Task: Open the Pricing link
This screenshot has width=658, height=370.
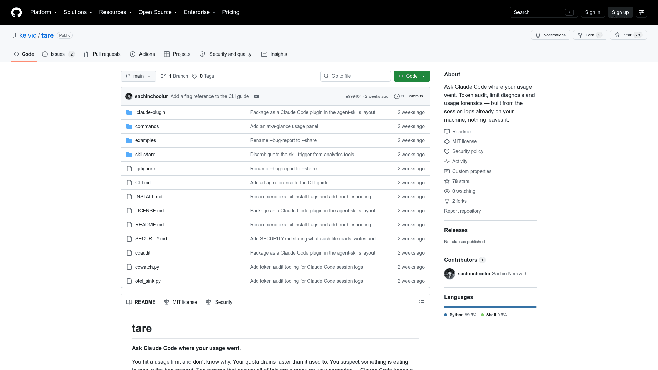Action: pos(231,12)
